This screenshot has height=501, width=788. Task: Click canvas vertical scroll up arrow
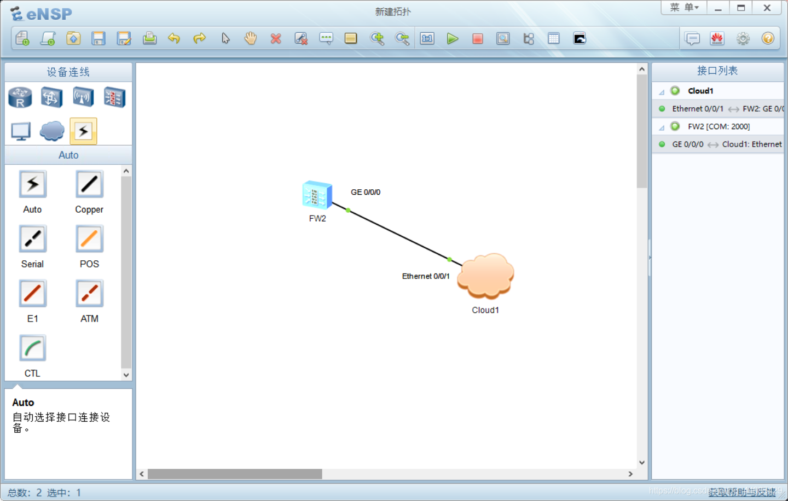(642, 69)
